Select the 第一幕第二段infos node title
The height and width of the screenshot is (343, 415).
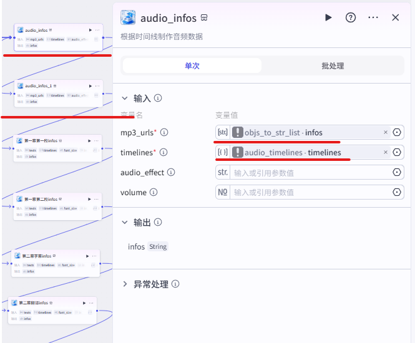coord(41,199)
